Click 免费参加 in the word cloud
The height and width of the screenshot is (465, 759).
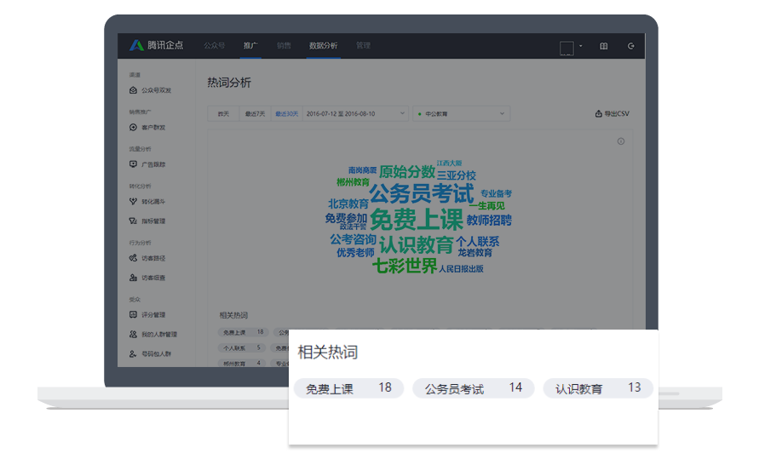(346, 218)
